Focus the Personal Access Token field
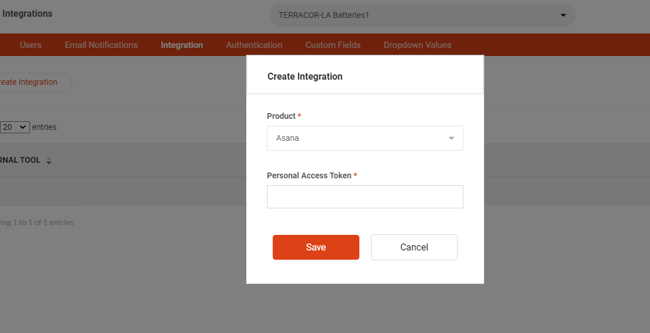The height and width of the screenshot is (333, 650). [365, 197]
